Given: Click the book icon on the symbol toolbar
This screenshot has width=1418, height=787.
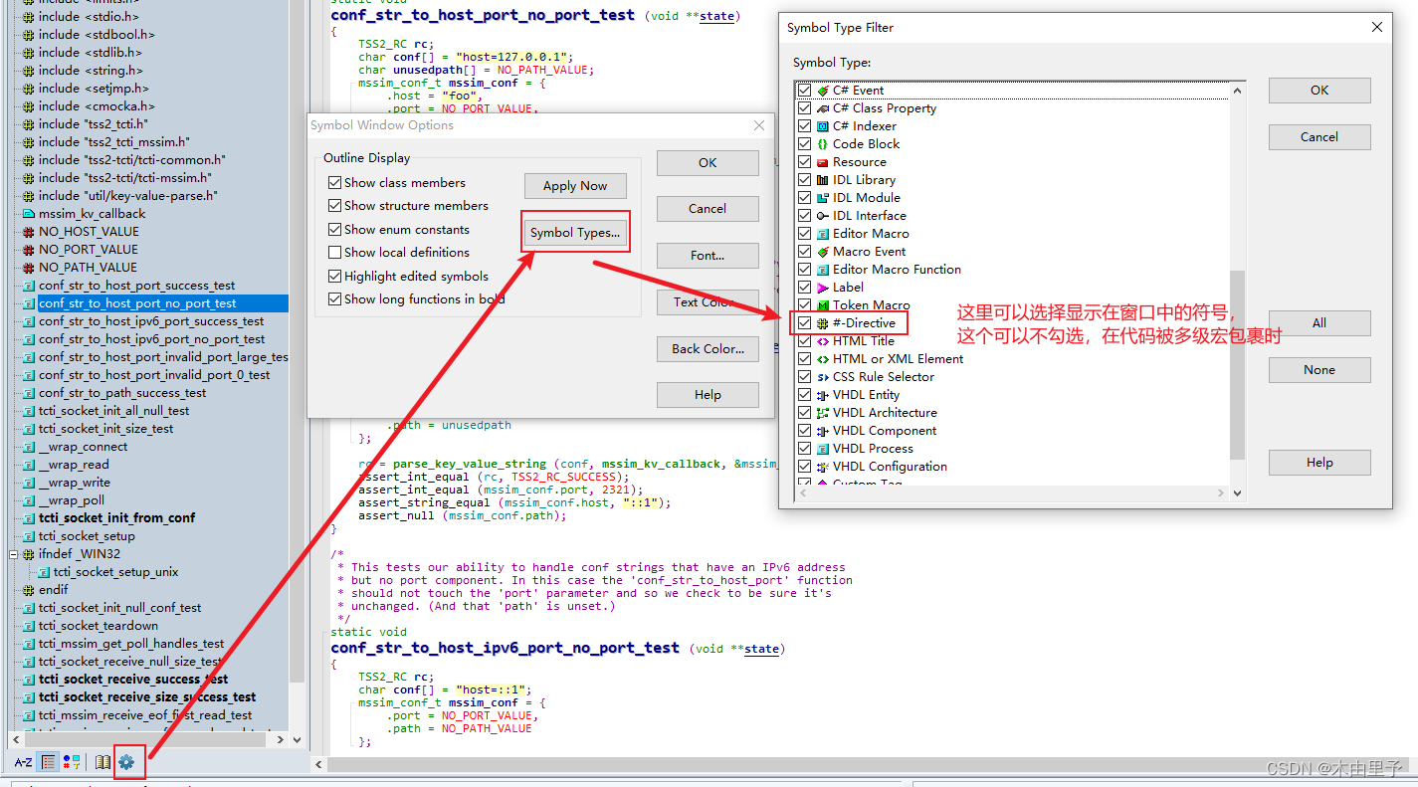Looking at the screenshot, I should tap(102, 761).
